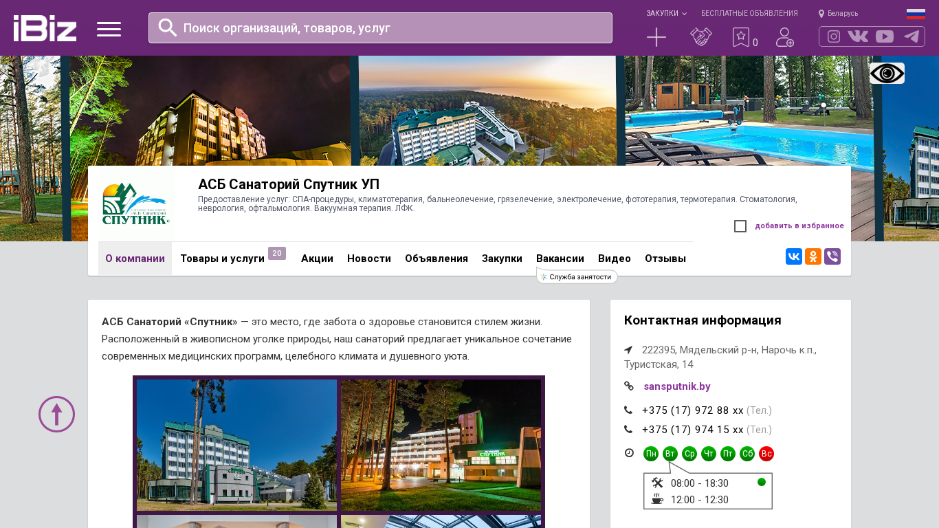
Task: Open the Отзывы tab
Action: 665,258
